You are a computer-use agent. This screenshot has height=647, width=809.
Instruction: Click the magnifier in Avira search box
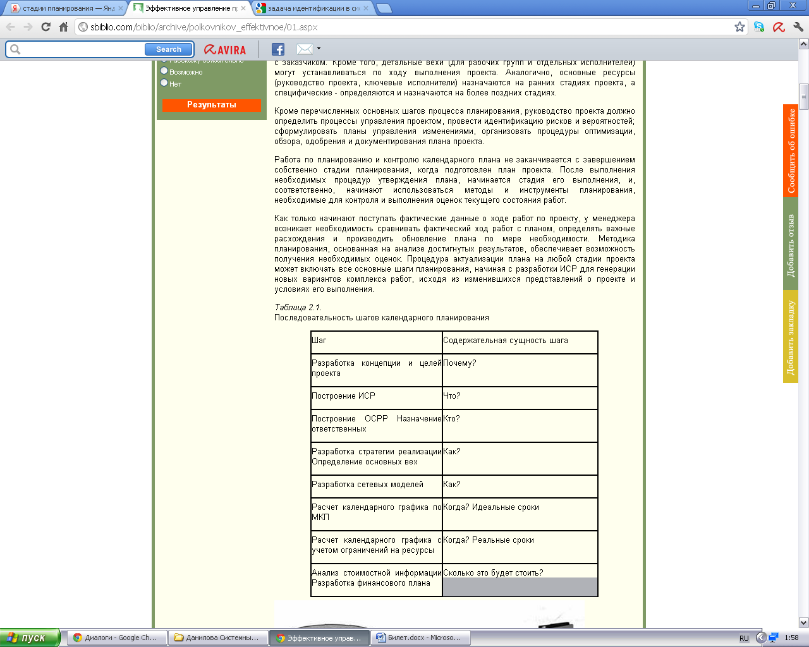(15, 49)
